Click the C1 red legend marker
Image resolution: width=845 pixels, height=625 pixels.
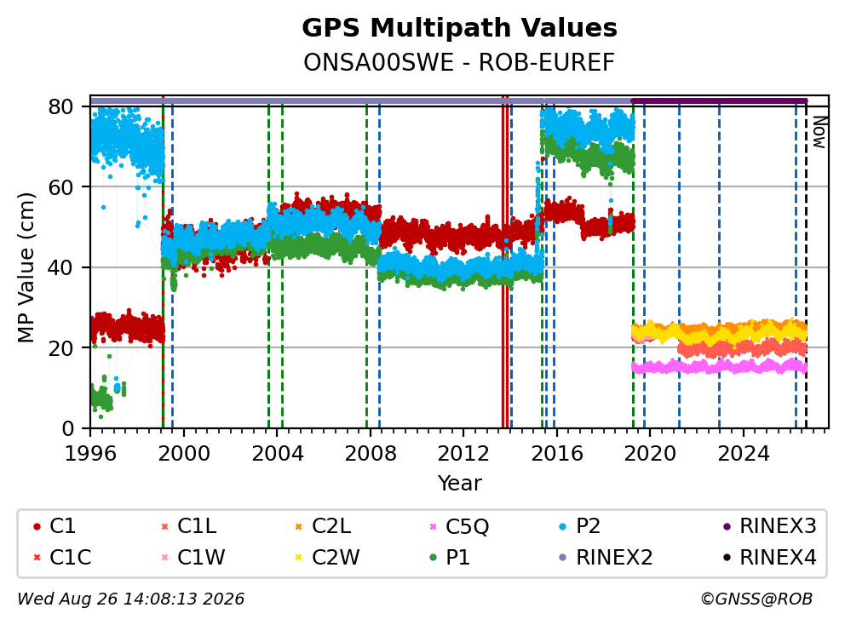point(37,526)
